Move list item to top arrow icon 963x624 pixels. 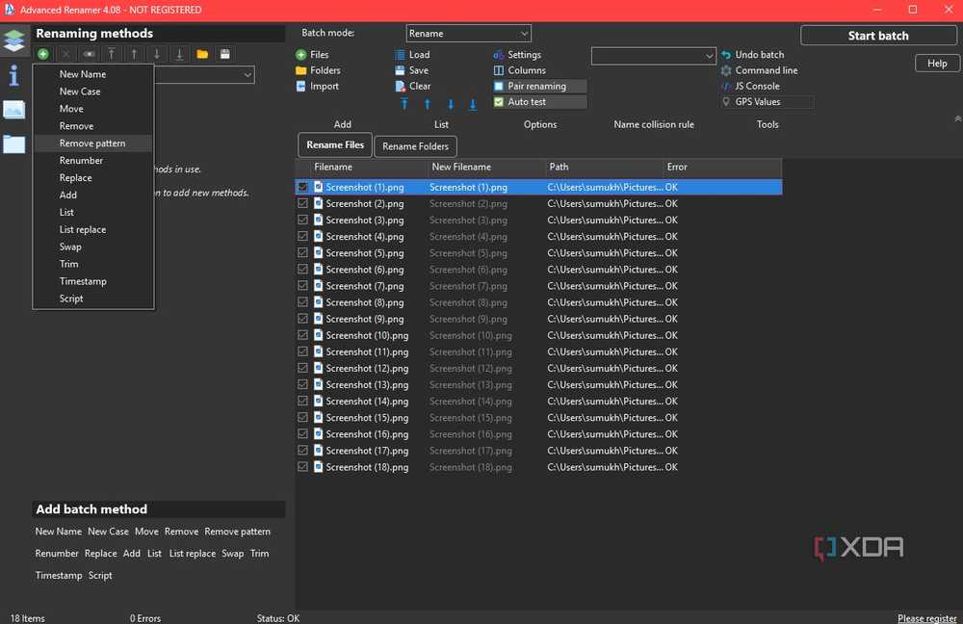(404, 104)
